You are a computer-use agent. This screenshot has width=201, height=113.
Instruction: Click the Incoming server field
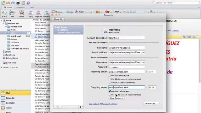127,72
